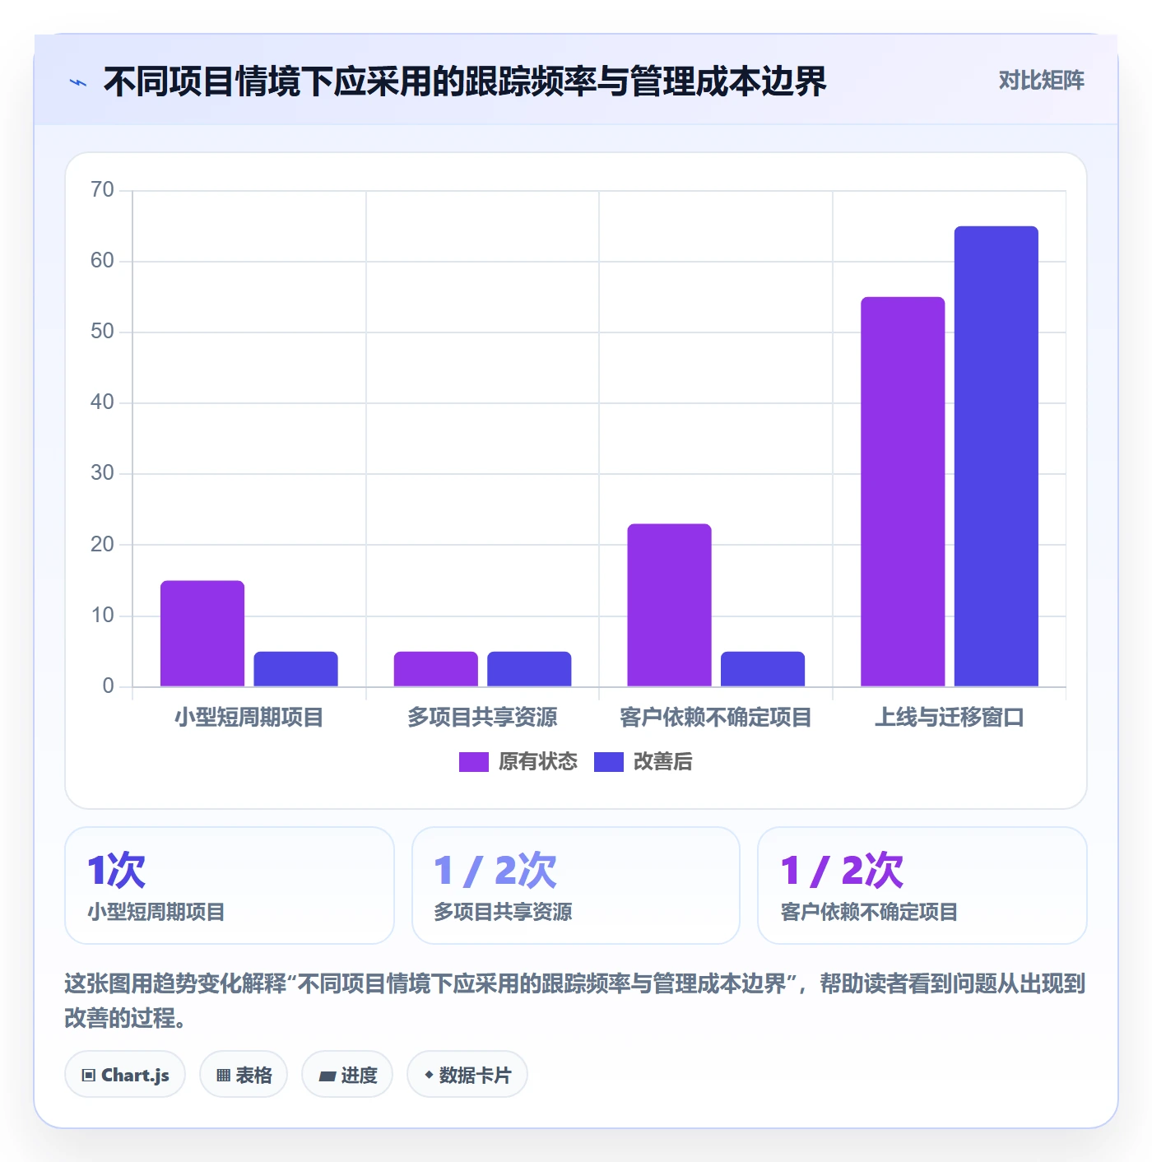This screenshot has width=1152, height=1162.
Task: Open the 1 / 2次 多项目共享资源 stat card
Action: click(x=576, y=885)
